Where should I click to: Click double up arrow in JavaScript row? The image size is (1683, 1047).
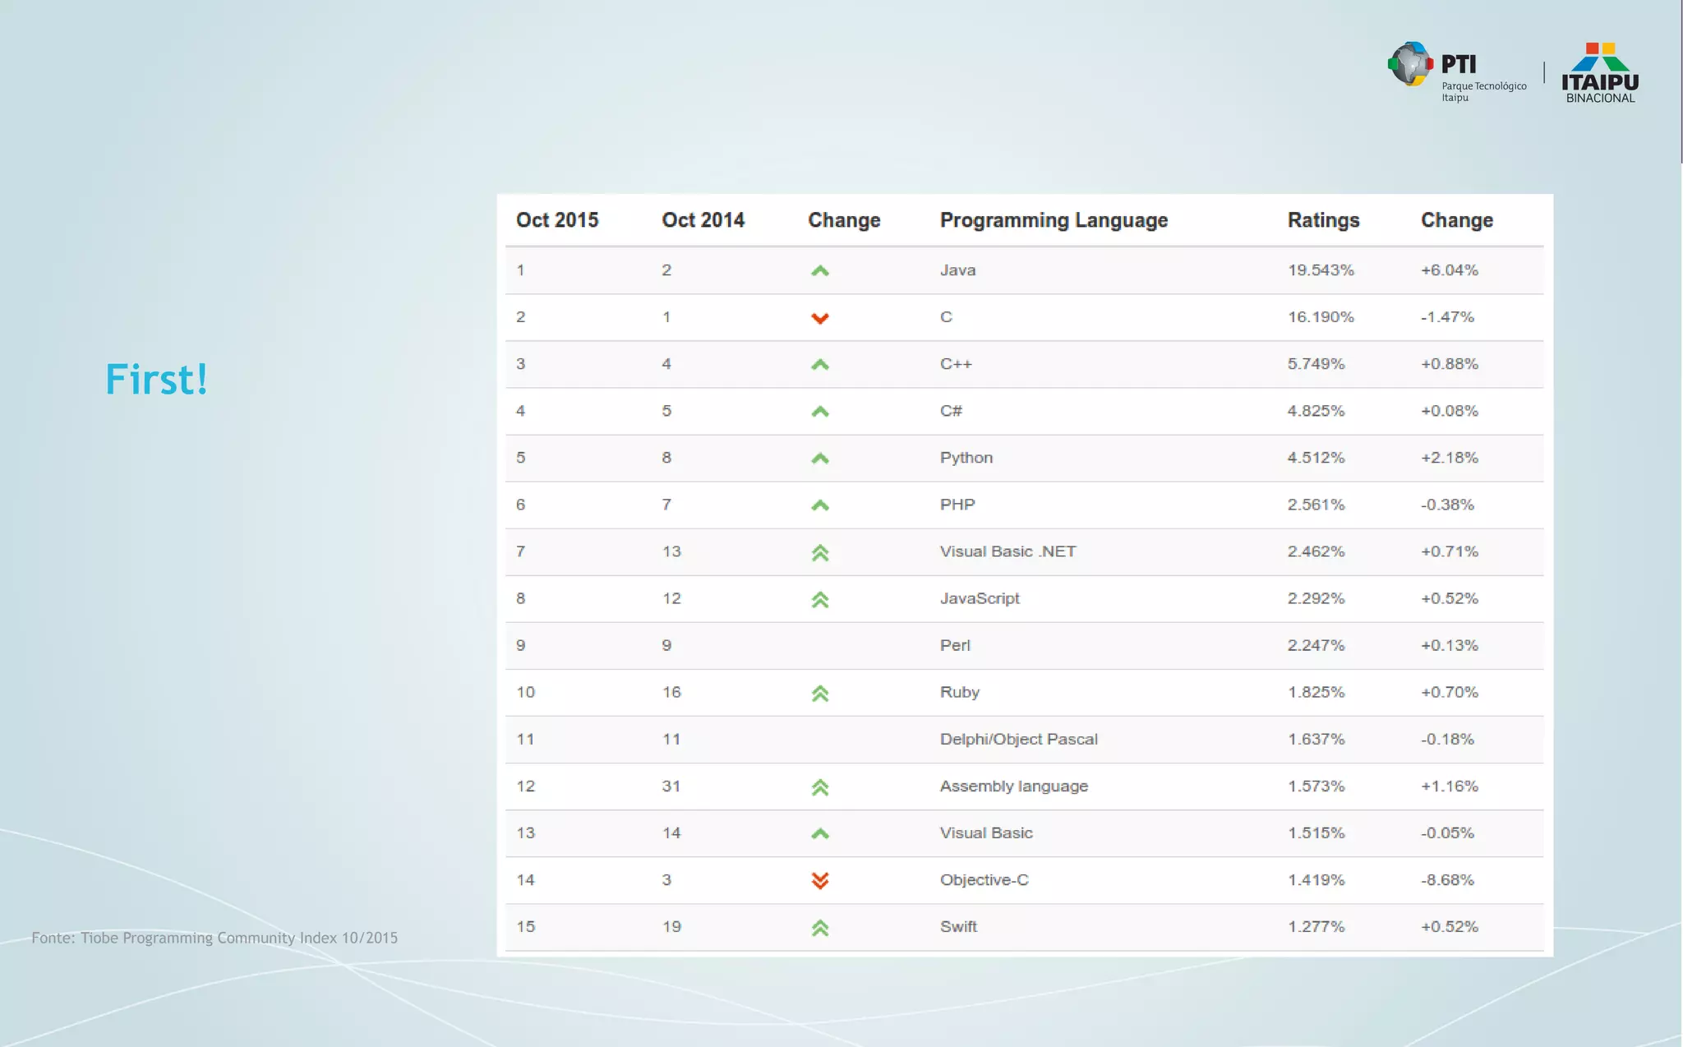pyautogui.click(x=819, y=600)
